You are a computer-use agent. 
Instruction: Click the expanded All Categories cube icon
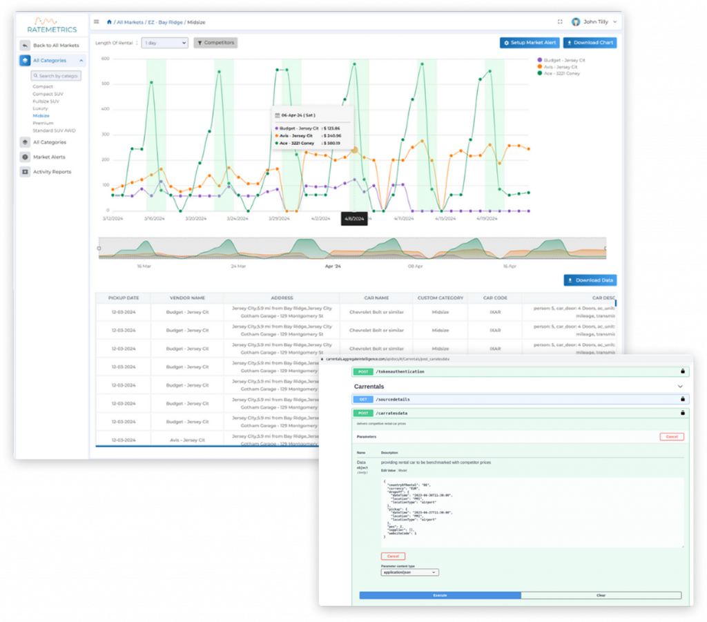25,60
